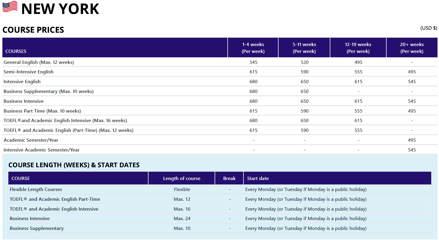
Task: Select Intensive Academic Semester/Year price 545
Action: point(412,150)
